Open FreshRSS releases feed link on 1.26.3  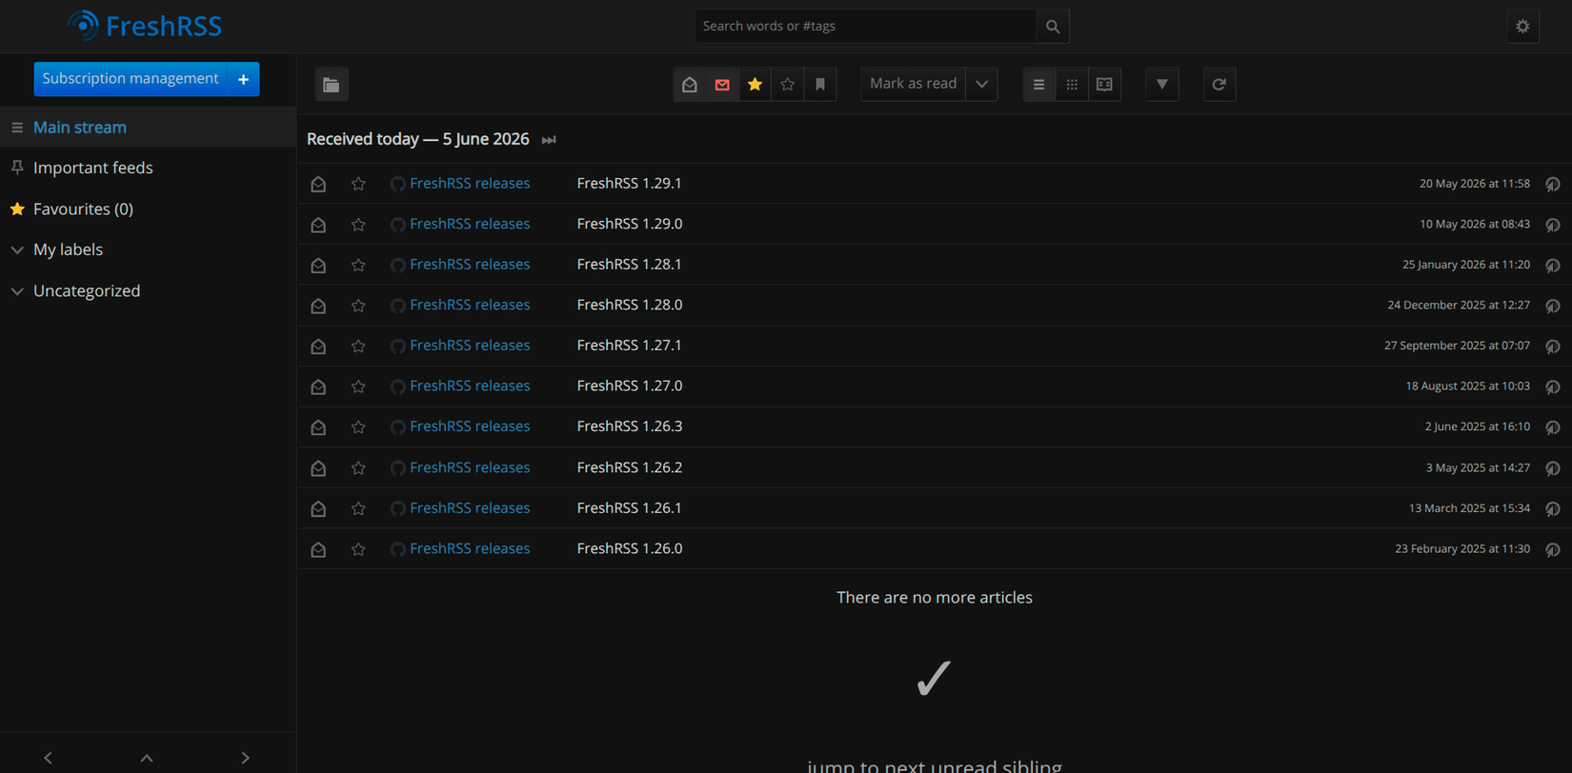pos(470,426)
